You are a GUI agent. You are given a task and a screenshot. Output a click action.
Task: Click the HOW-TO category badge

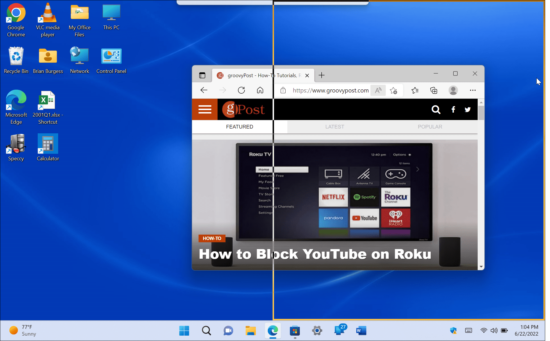212,238
